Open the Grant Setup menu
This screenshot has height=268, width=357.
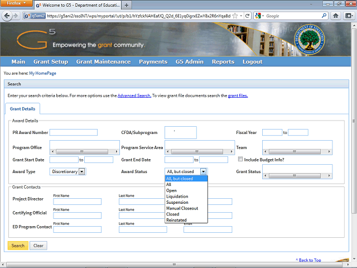[51, 62]
